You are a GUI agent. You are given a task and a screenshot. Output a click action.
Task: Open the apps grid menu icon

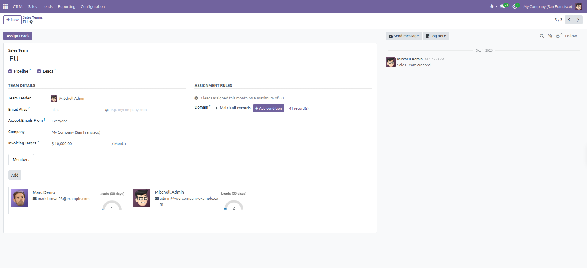pyautogui.click(x=6, y=6)
